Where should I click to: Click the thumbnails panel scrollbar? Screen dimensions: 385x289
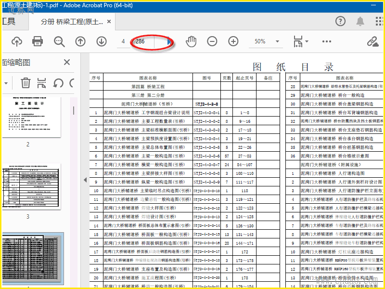[x=74, y=110]
